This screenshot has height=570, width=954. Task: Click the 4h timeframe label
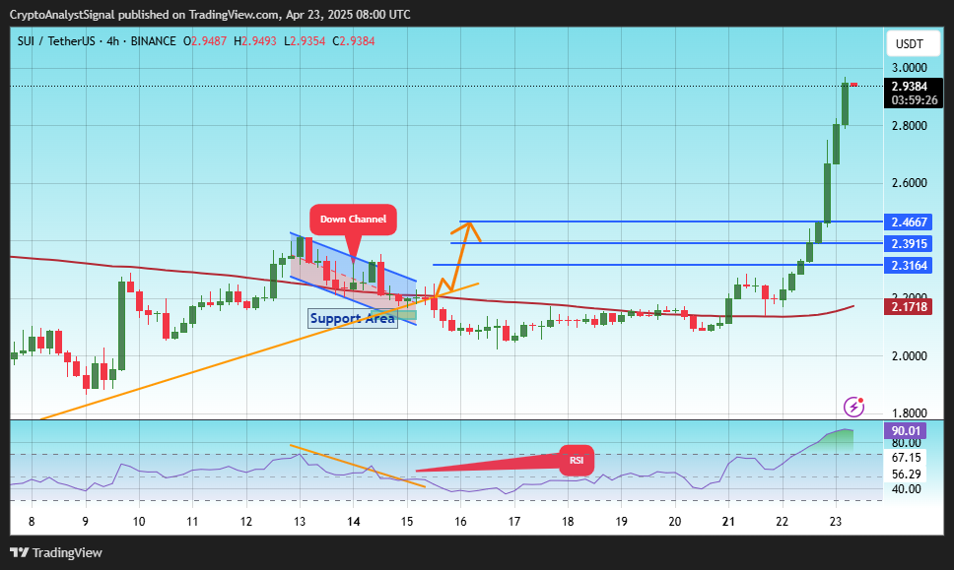click(112, 41)
